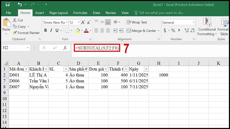Click the Increase Decimal icon
This screenshot has height=129, width=230.
[187, 30]
